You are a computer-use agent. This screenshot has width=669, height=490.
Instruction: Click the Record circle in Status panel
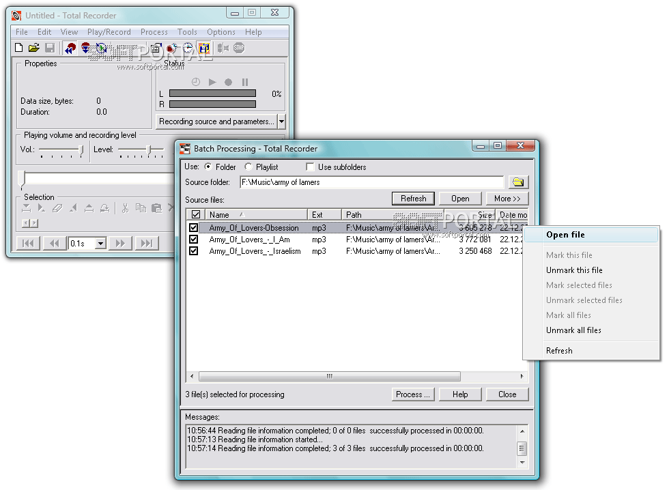(x=228, y=82)
